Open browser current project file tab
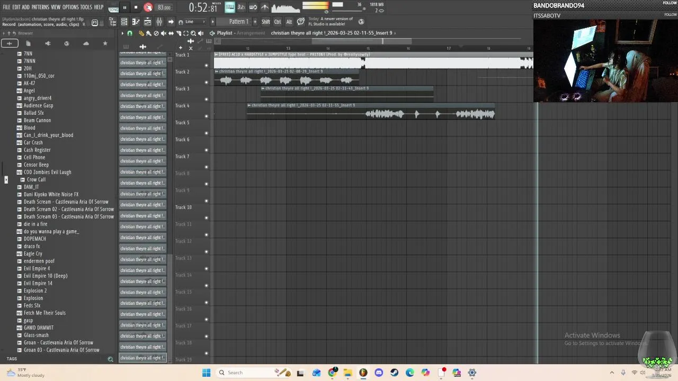678x381 pixels. coord(29,43)
